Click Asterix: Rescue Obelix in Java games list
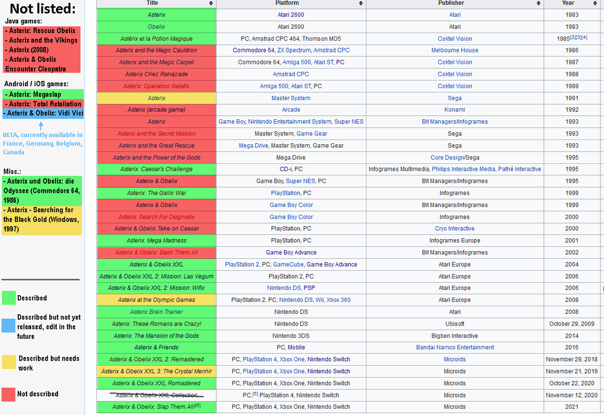The image size is (604, 415). (x=41, y=31)
